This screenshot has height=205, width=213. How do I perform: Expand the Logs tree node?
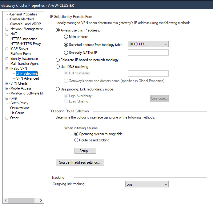coord(7,98)
